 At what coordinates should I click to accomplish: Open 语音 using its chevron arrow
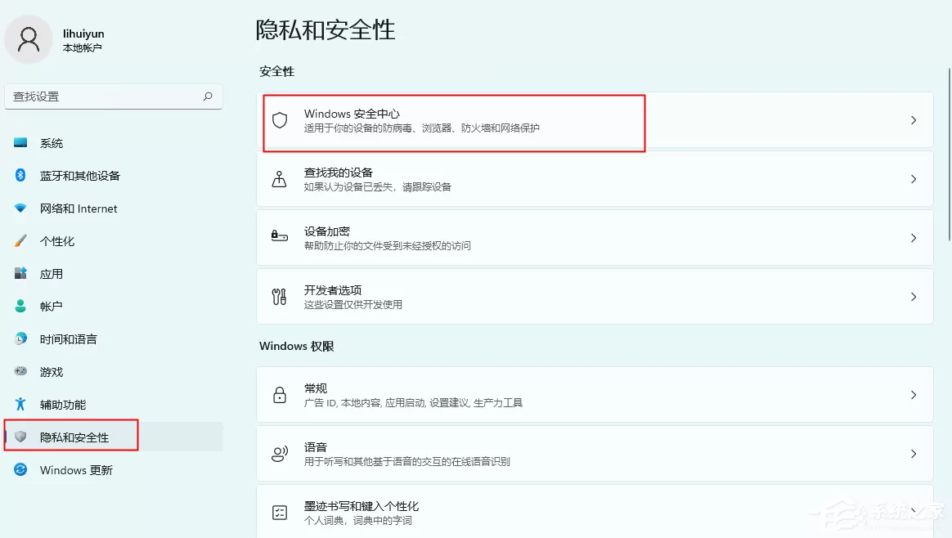(x=913, y=455)
